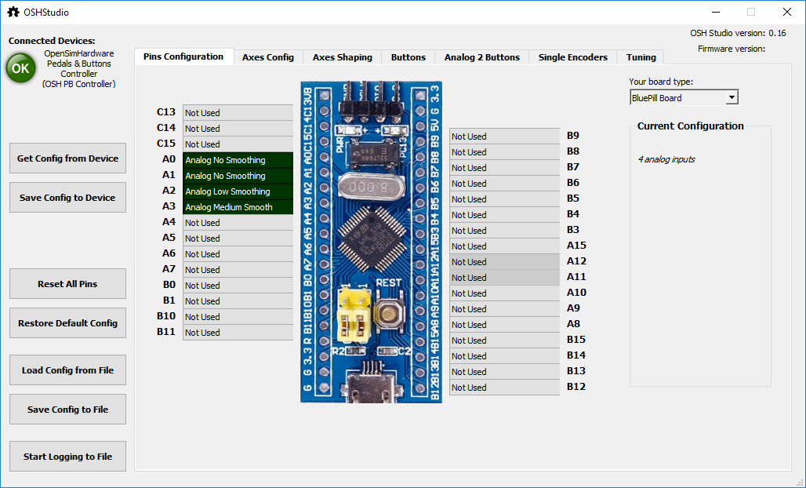Open the A0 pin Analog No Smoothing selector
806x488 pixels.
click(238, 160)
